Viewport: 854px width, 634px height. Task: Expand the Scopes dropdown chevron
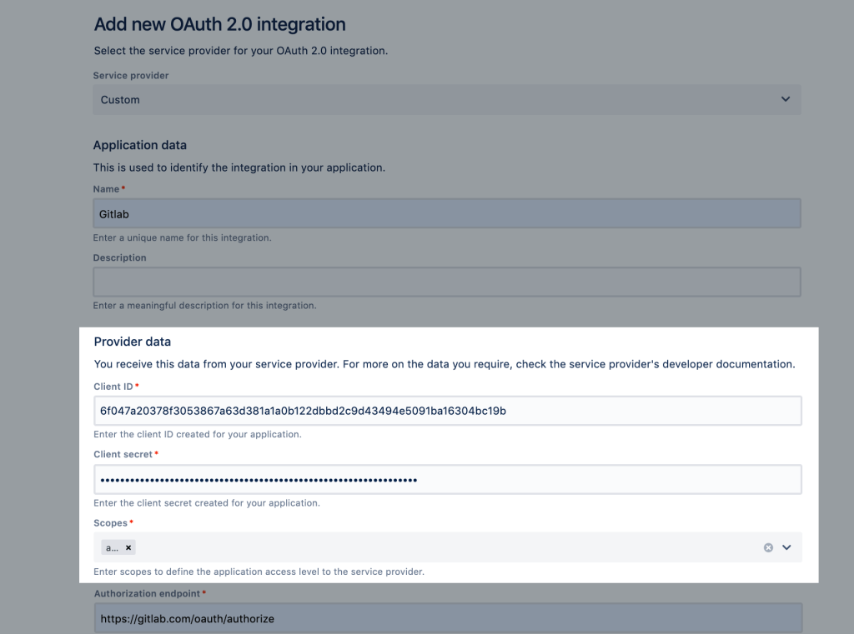[786, 547]
